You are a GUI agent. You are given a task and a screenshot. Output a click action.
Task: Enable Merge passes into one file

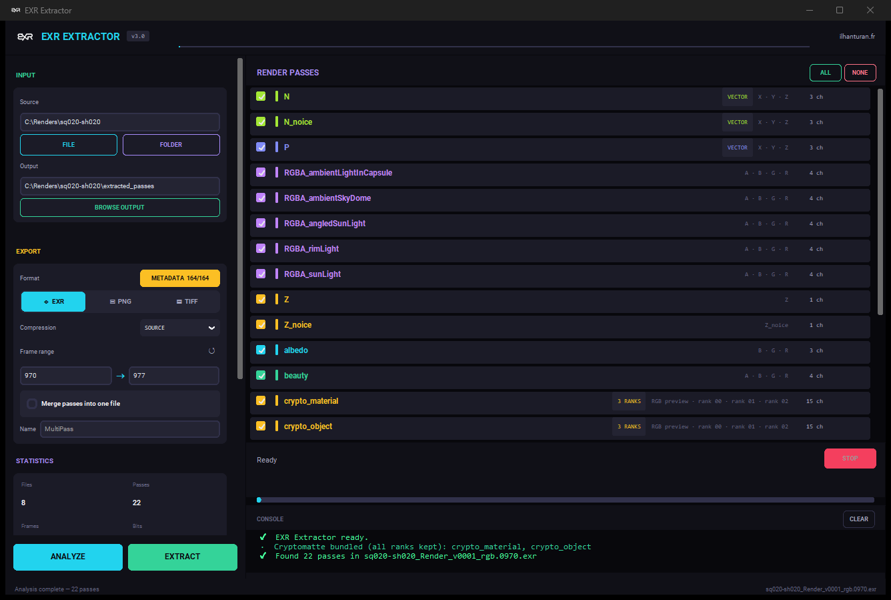point(32,404)
